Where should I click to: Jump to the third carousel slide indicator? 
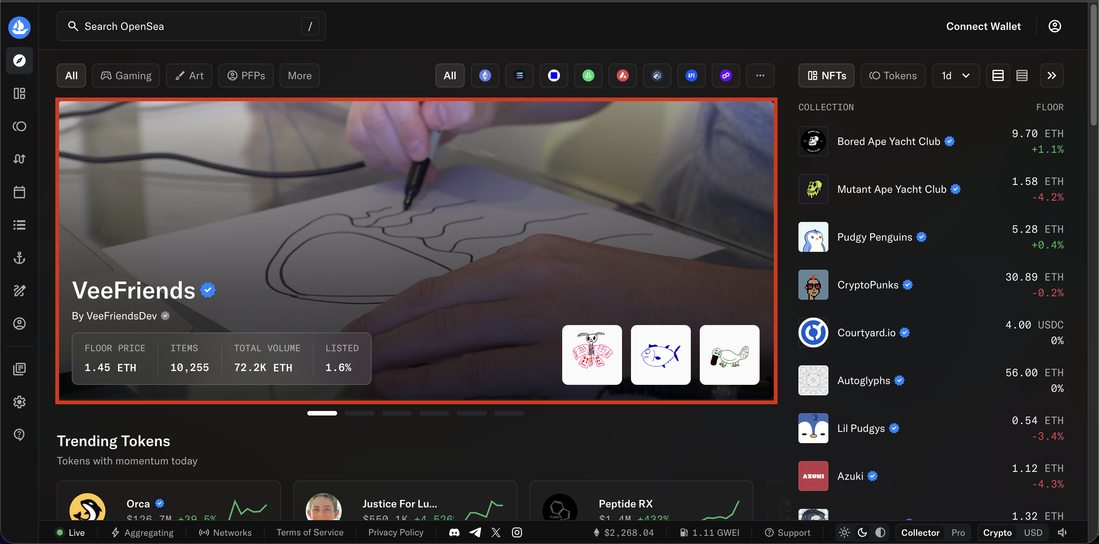pos(397,413)
